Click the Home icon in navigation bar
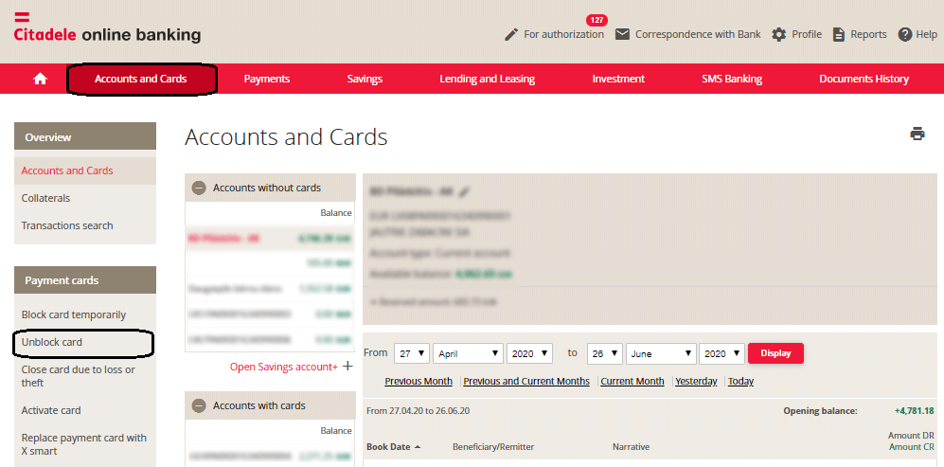 (40, 80)
